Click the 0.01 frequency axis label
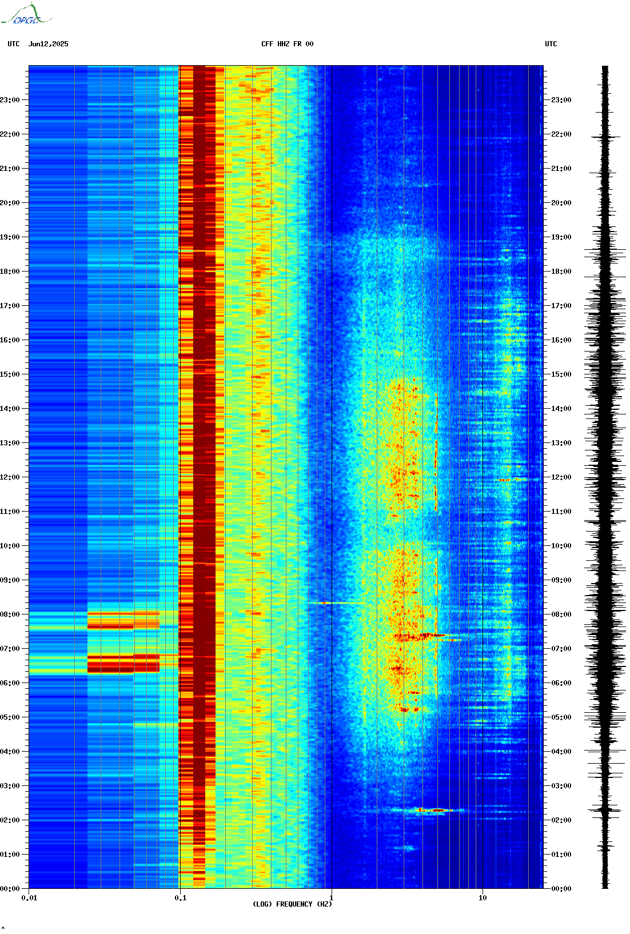Screen dimensions: 630x934 click(x=29, y=898)
